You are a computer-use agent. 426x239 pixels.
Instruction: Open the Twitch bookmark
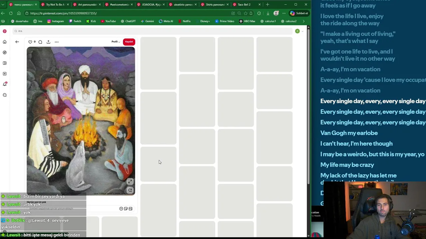75,21
